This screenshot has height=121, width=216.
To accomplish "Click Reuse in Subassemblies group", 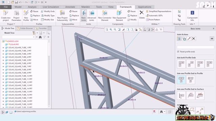I will (x=73, y=11).
